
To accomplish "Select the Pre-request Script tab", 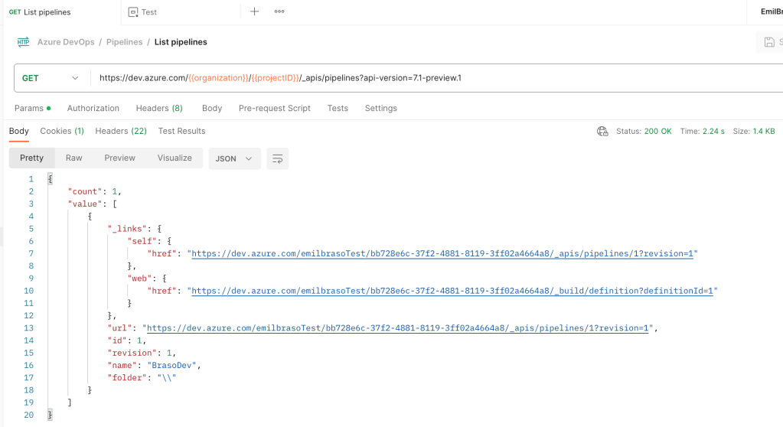I will (x=275, y=108).
